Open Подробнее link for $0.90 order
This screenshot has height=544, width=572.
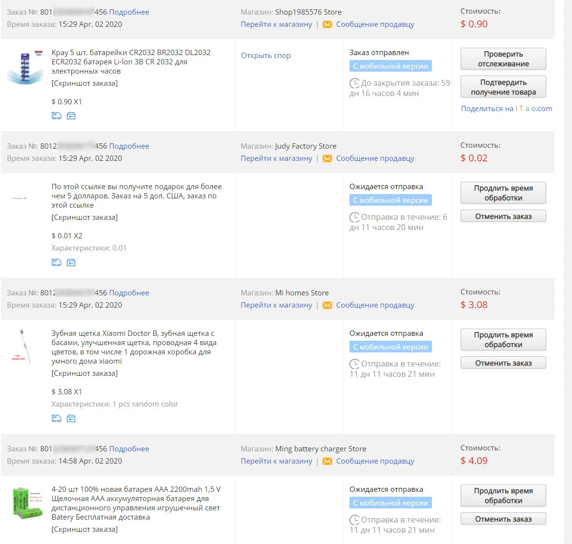[x=129, y=12]
